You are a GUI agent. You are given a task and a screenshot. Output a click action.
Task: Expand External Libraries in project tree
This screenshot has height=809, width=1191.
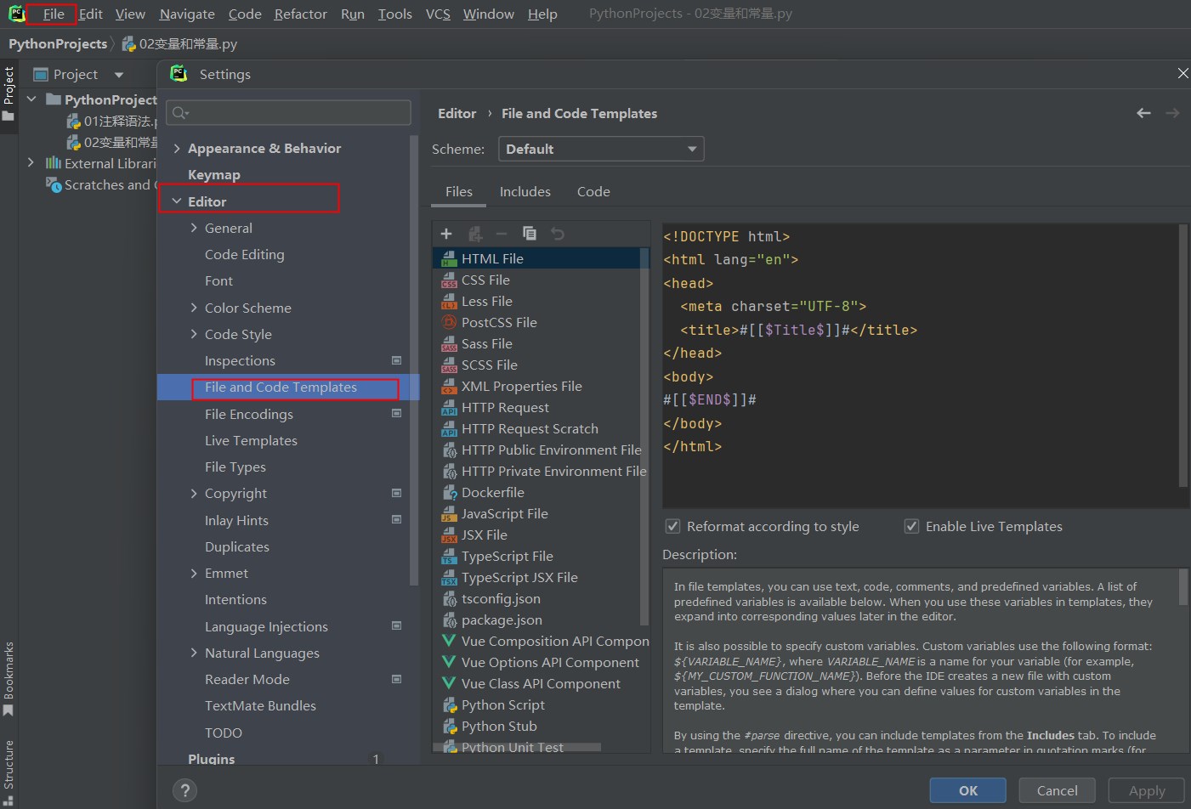click(31, 162)
